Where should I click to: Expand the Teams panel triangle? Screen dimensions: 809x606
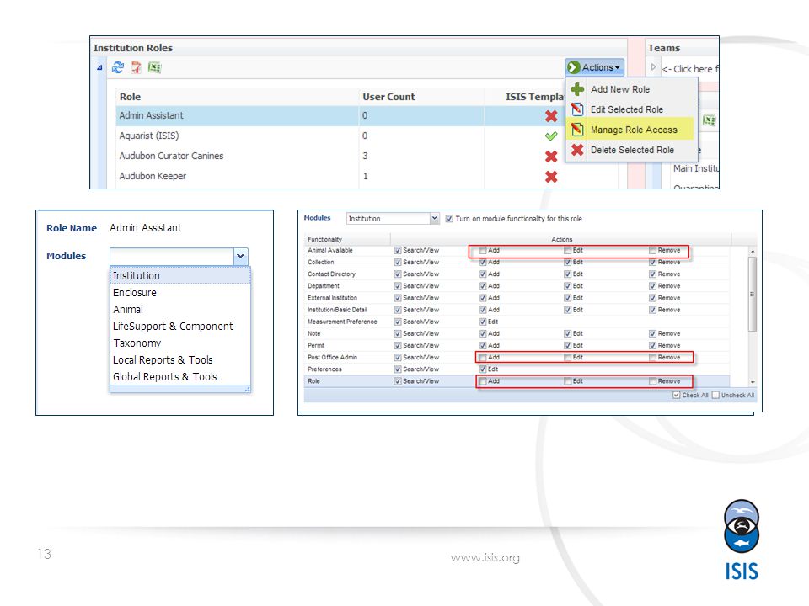click(x=653, y=67)
